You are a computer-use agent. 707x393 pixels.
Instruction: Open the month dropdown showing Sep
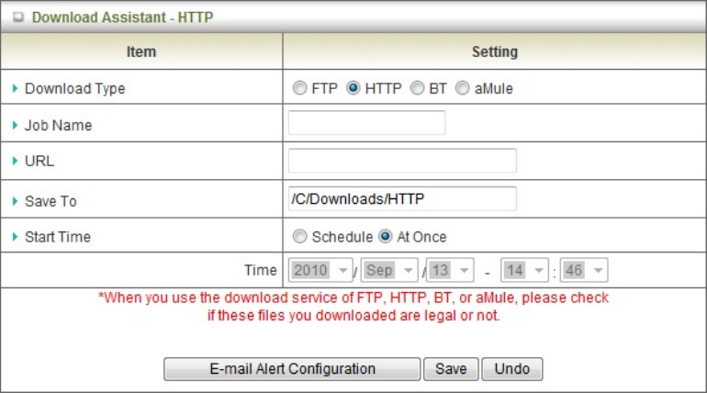tap(390, 271)
